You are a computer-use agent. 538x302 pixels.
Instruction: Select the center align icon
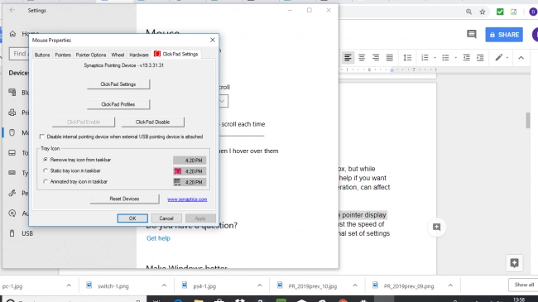362,58
